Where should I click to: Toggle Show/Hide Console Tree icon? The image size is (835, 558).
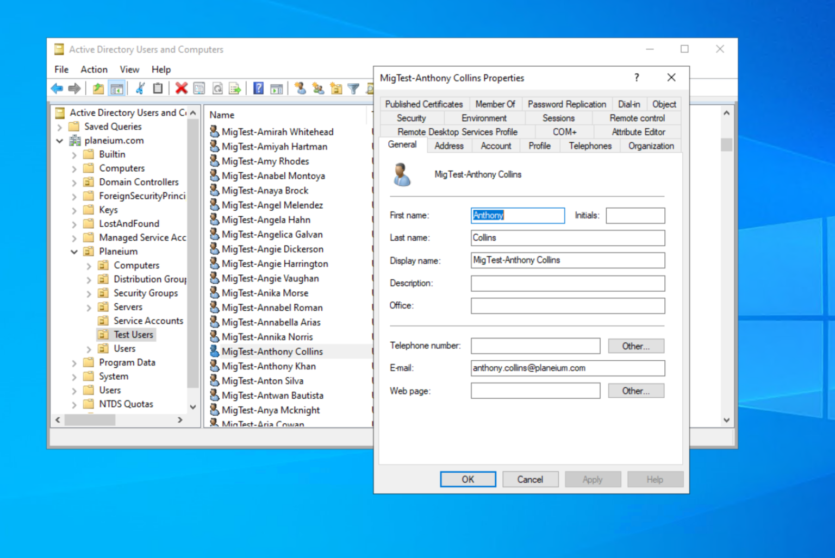click(116, 88)
